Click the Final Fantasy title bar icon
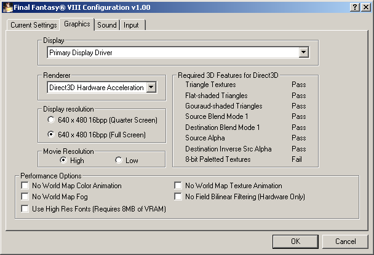The image size is (374, 255). point(6,6)
